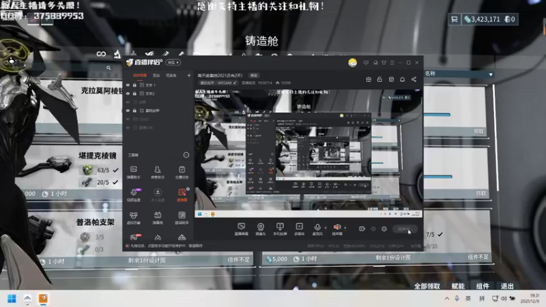546x307 pixels.
Task: Click the padlock icon above preview
Action: [x=379, y=79]
